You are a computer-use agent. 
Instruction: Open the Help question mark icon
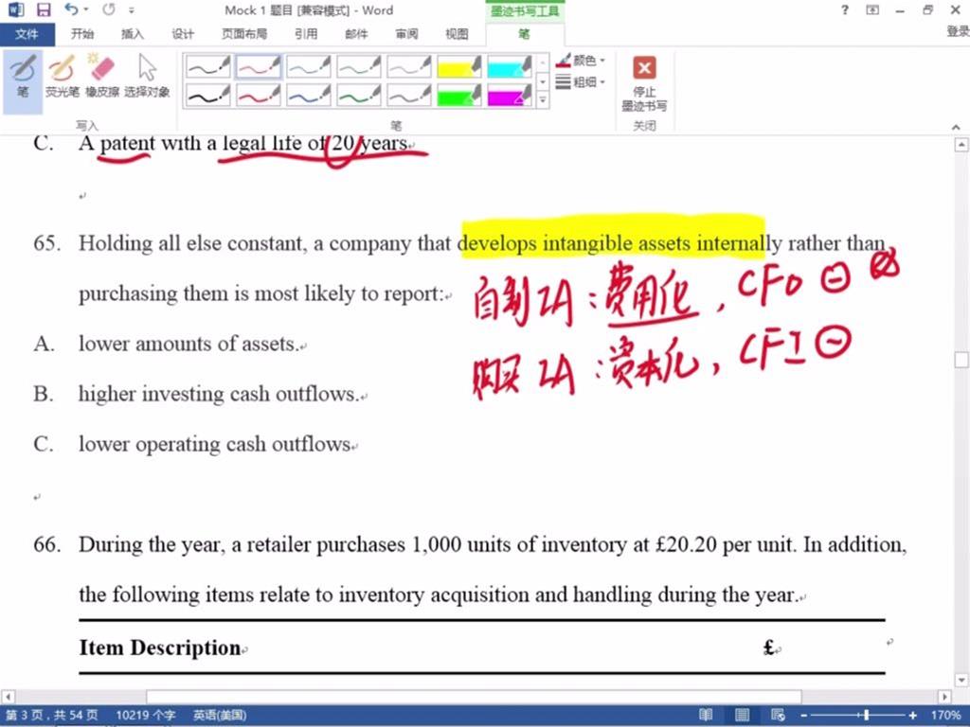click(845, 10)
